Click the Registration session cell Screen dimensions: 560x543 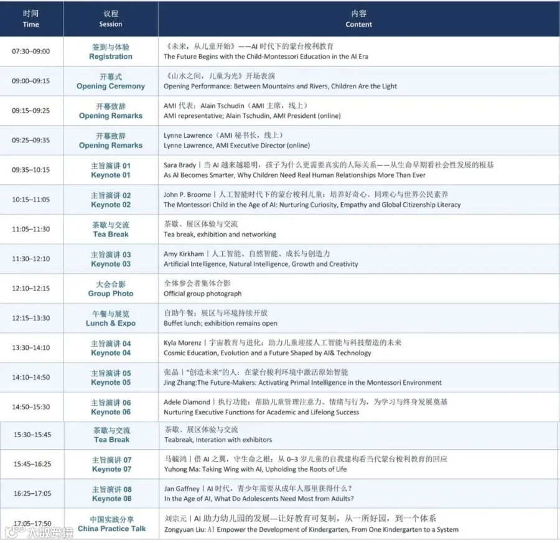pyautogui.click(x=111, y=52)
